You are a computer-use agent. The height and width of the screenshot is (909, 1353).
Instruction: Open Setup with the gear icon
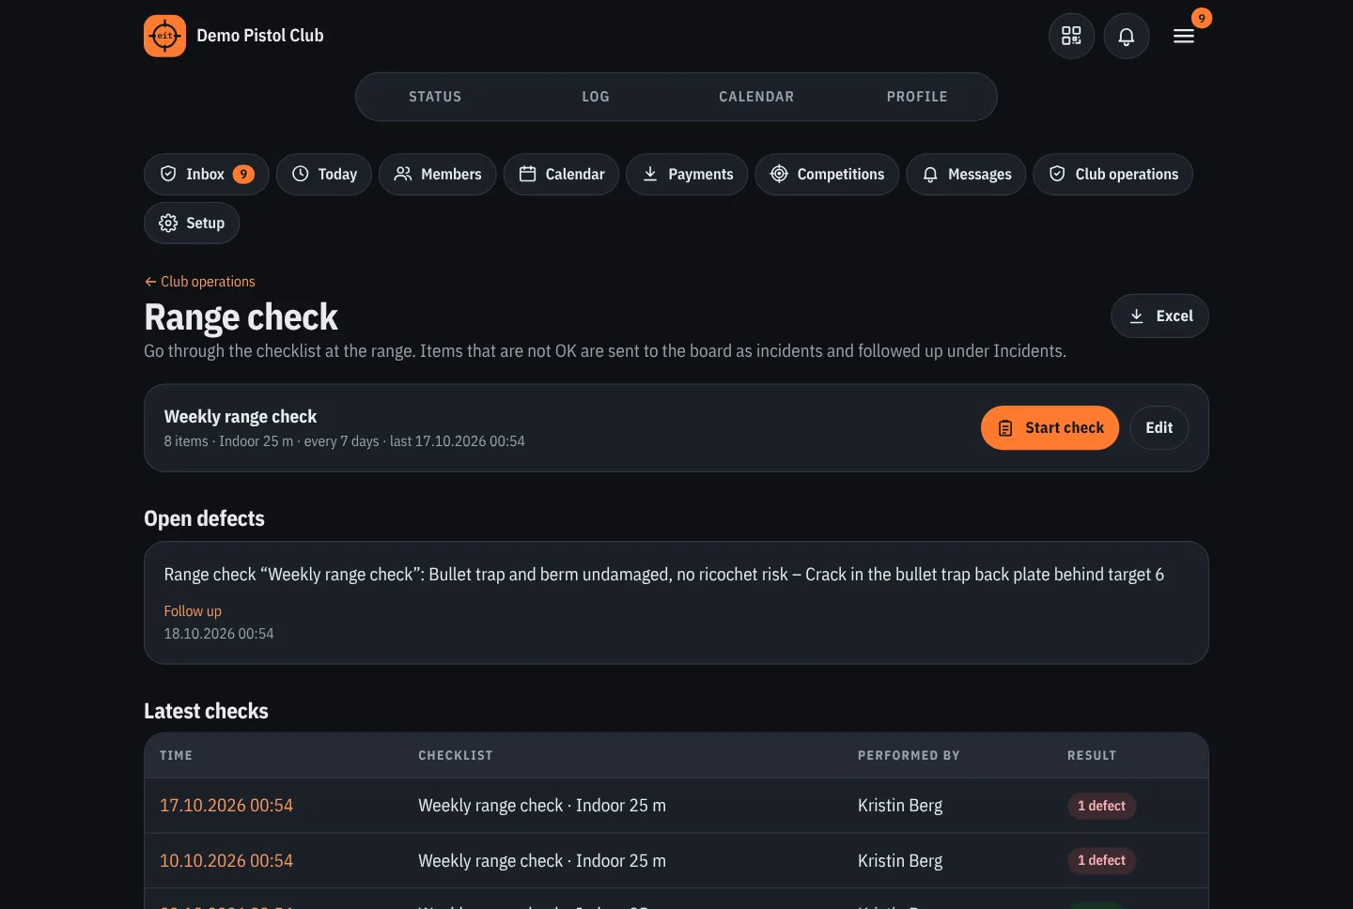pyautogui.click(x=192, y=223)
